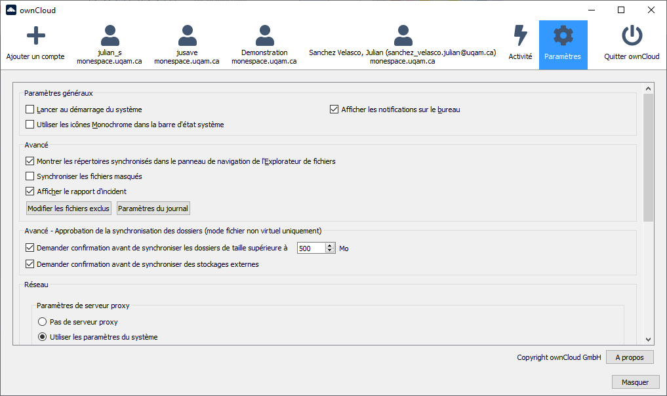Viewport: 667px width, 396px height.
Task: Toggle Montrer les répertoires synchronisés checkbox
Action: point(30,161)
